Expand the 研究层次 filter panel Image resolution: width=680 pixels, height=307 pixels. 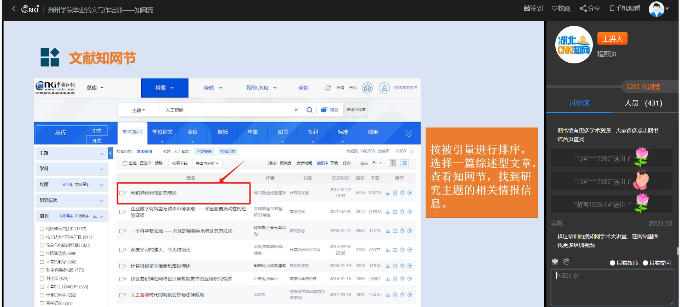[x=71, y=200]
